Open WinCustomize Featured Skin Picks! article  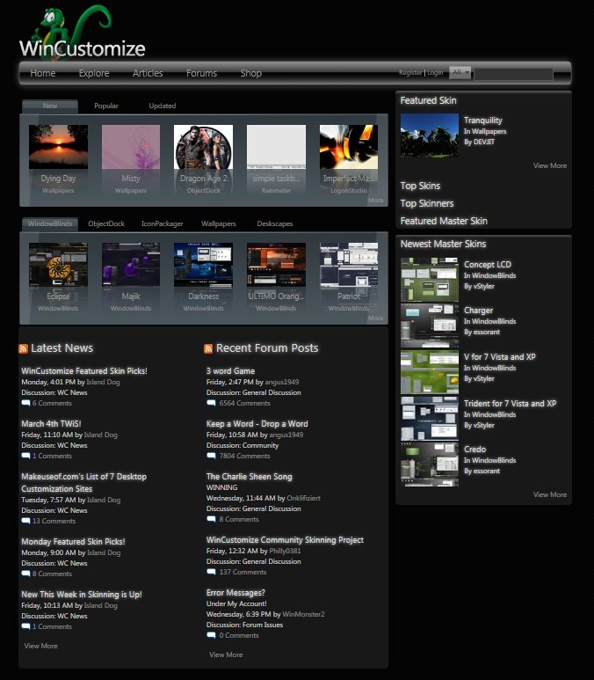pos(84,371)
